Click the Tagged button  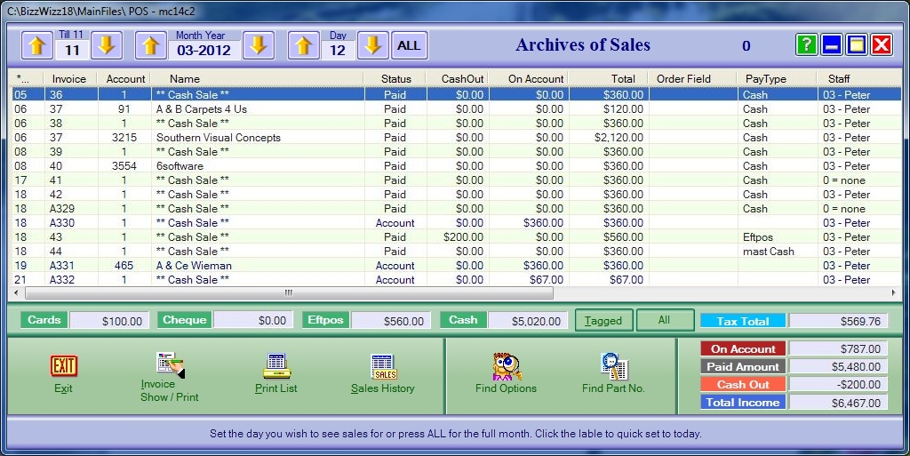pyautogui.click(x=603, y=320)
